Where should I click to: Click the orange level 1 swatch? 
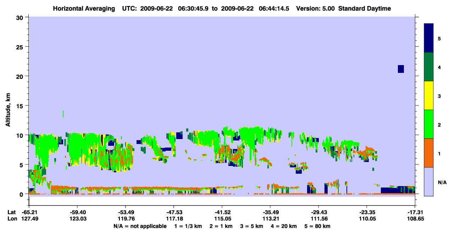429,153
